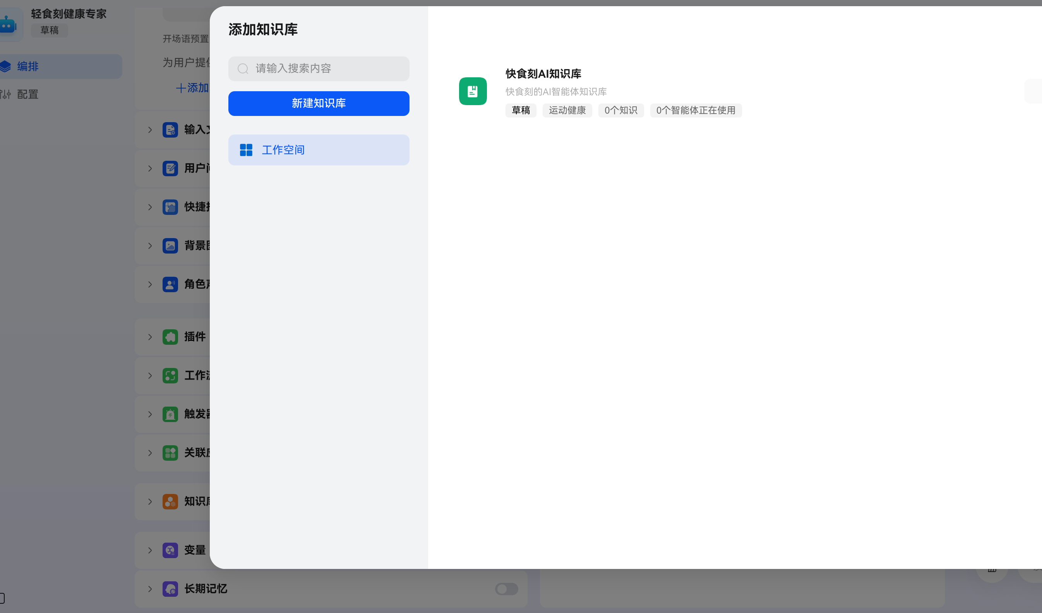Expand the 触发器 section chevron
This screenshot has height=613, width=1042.
pos(150,414)
